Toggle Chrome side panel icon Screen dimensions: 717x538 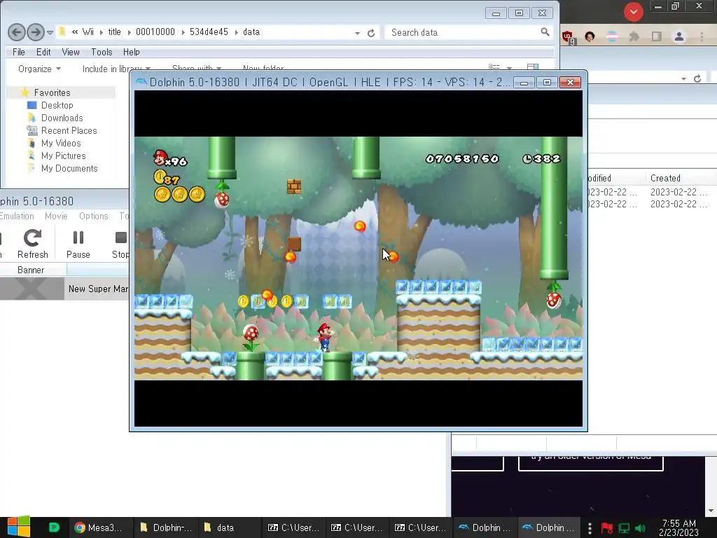[x=657, y=36]
